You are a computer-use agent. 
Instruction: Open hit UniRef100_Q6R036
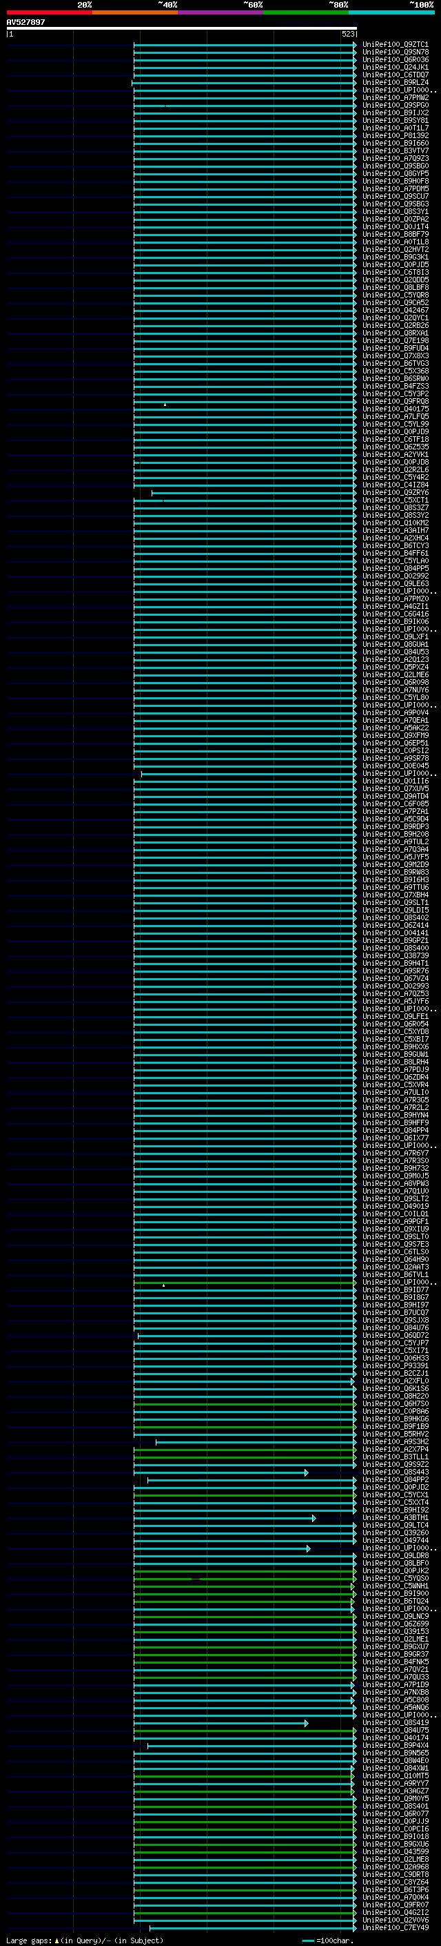tap(396, 59)
